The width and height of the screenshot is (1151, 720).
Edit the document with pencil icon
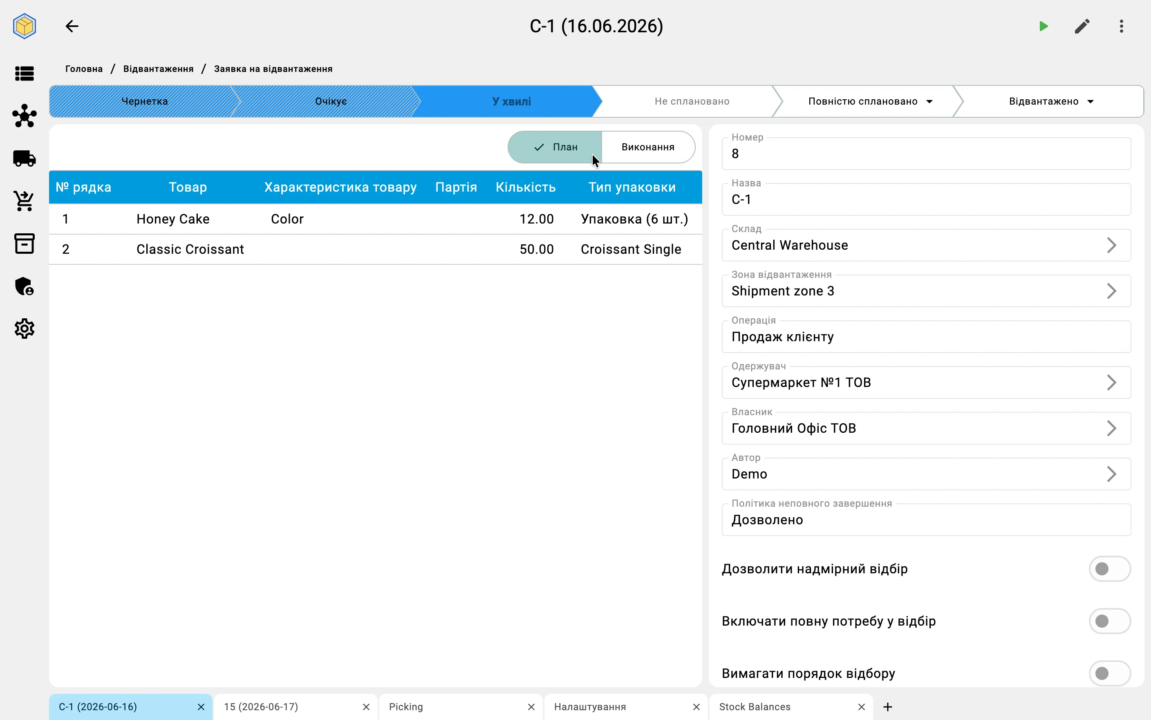pyautogui.click(x=1082, y=26)
